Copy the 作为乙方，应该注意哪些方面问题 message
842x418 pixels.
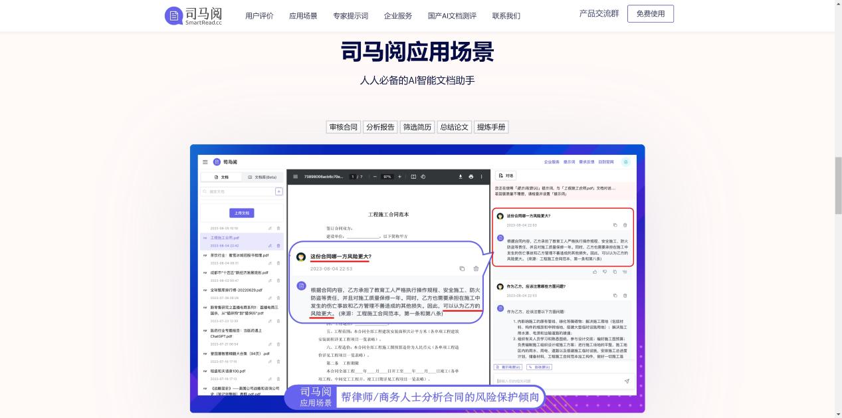tap(615, 295)
